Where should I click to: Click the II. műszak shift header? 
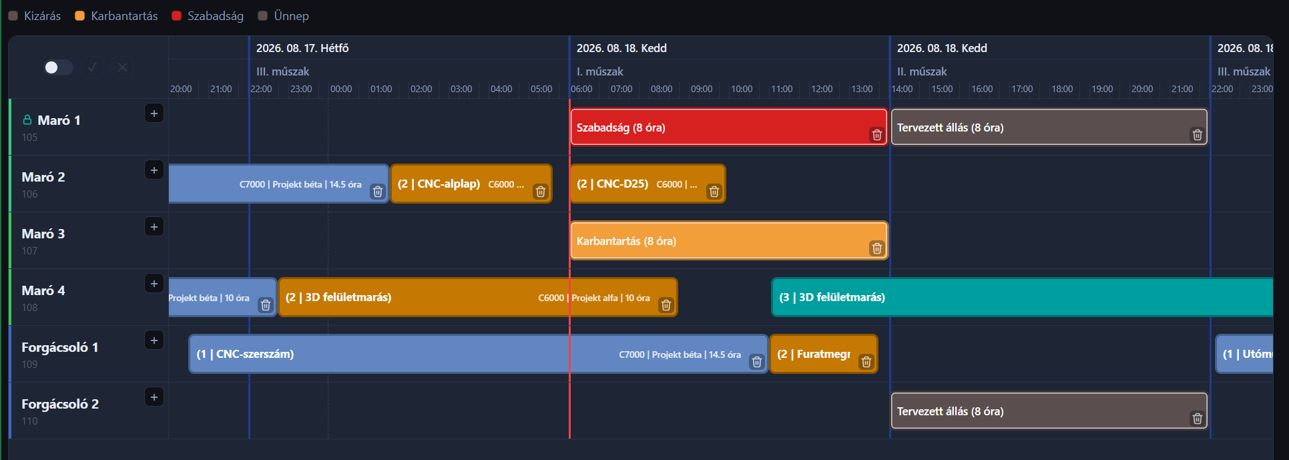tap(922, 71)
